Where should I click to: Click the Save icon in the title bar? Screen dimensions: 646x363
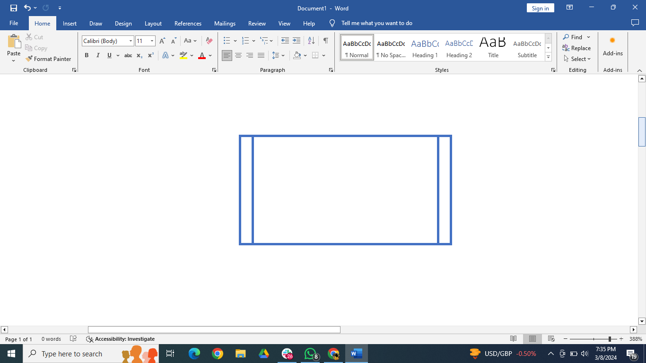[14, 8]
